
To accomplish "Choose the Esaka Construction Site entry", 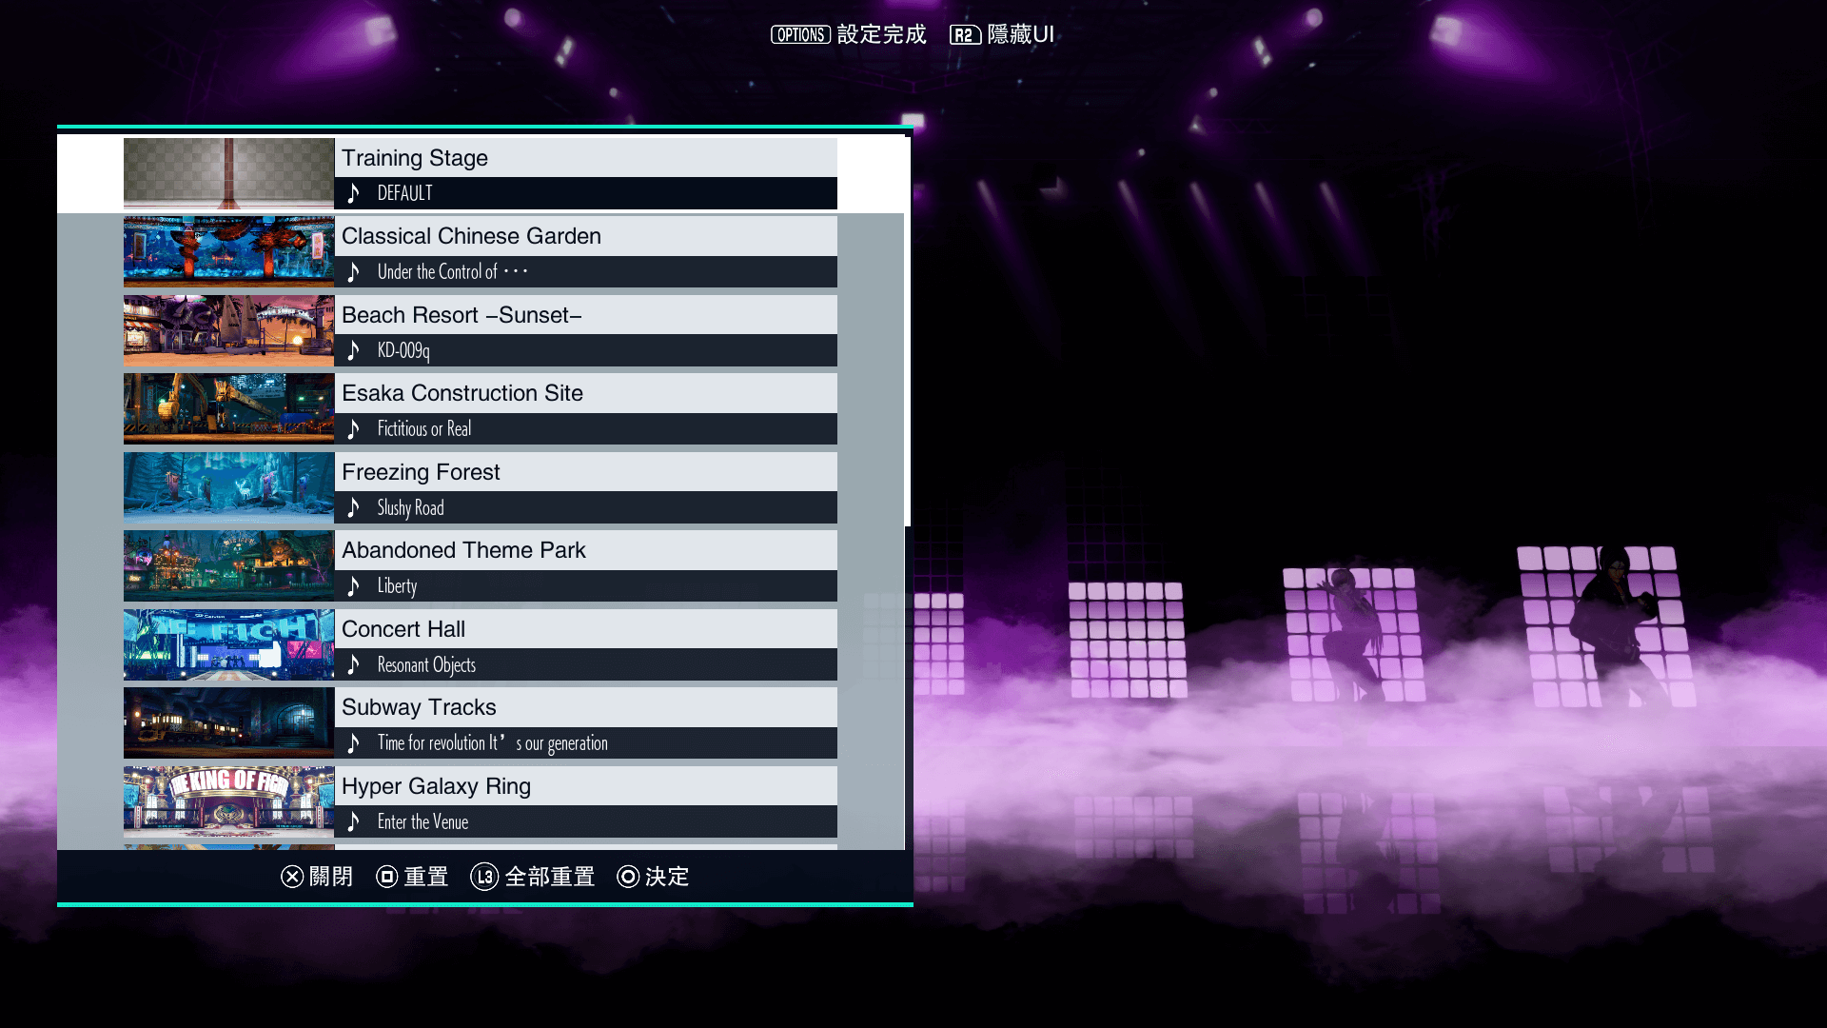I will pos(481,409).
